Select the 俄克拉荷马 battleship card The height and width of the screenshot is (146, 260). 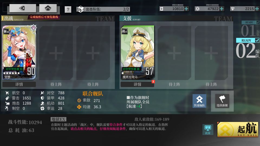click(x=138, y=53)
